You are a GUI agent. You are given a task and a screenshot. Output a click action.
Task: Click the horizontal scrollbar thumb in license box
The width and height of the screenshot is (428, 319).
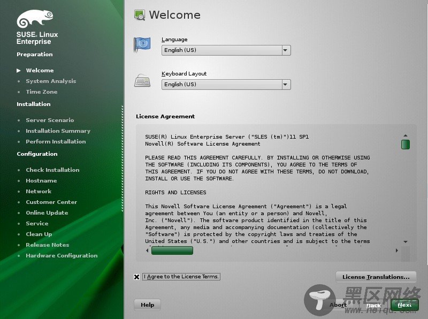click(172, 250)
